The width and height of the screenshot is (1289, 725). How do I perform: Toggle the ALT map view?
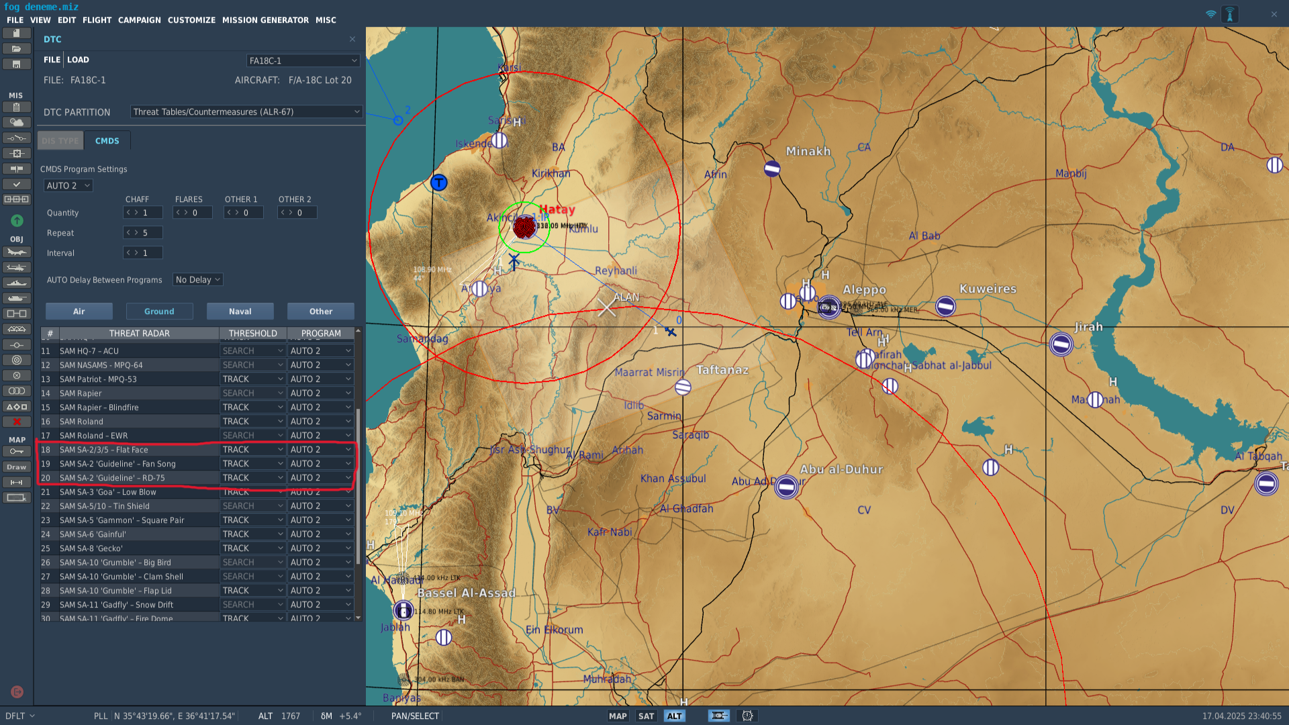pyautogui.click(x=674, y=716)
